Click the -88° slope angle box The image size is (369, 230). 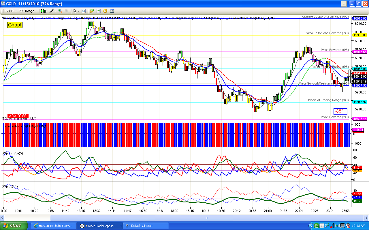coord(340,111)
